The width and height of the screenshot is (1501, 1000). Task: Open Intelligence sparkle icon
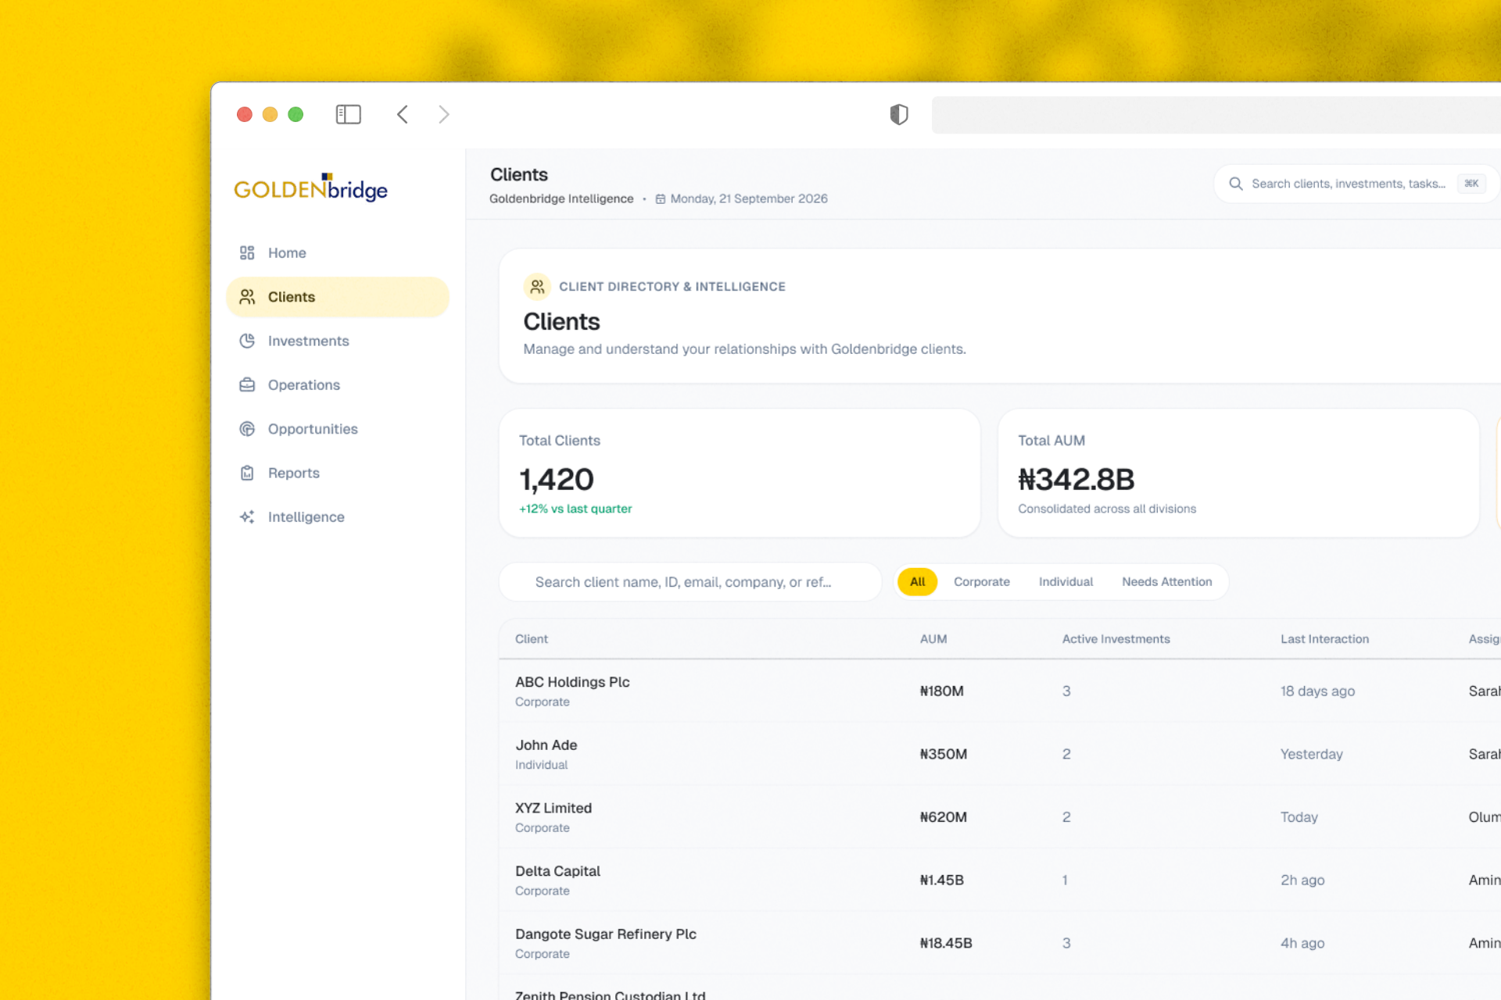point(247,516)
